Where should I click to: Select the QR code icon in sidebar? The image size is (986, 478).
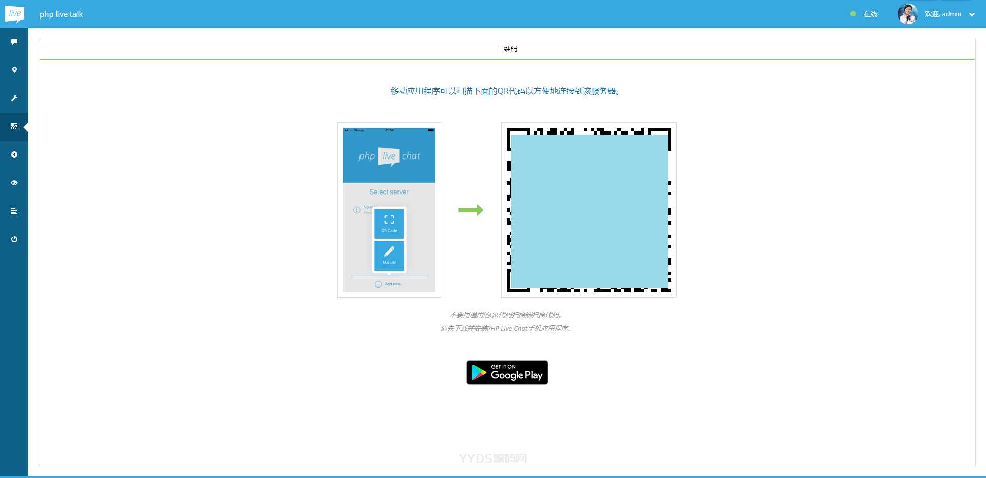14,126
